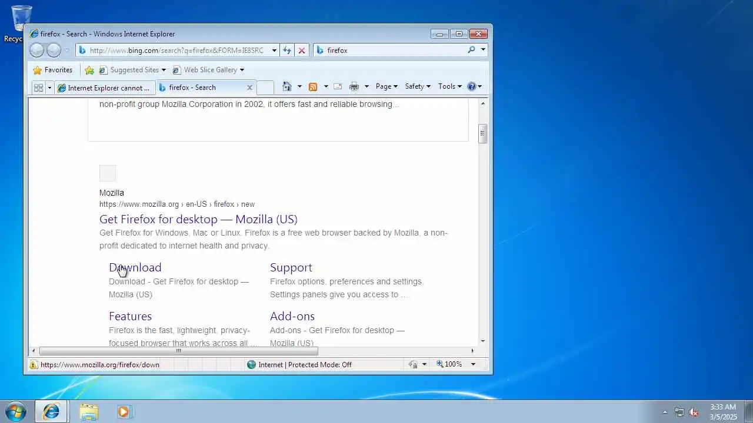The height and width of the screenshot is (423, 753).
Task: Open the search provider dropdown arrow
Action: [x=483, y=50]
